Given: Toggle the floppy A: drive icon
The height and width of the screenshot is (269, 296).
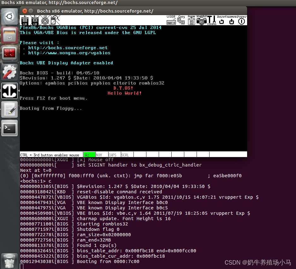Looking at the screenshot, I should pos(25,20).
